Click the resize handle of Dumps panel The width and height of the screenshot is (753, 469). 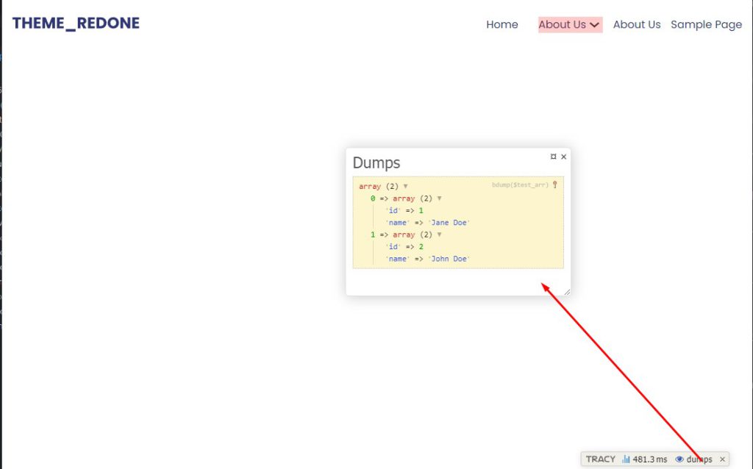pyautogui.click(x=567, y=291)
